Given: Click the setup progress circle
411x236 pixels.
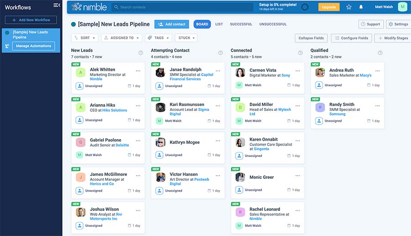Looking at the screenshot, I should [x=305, y=7].
